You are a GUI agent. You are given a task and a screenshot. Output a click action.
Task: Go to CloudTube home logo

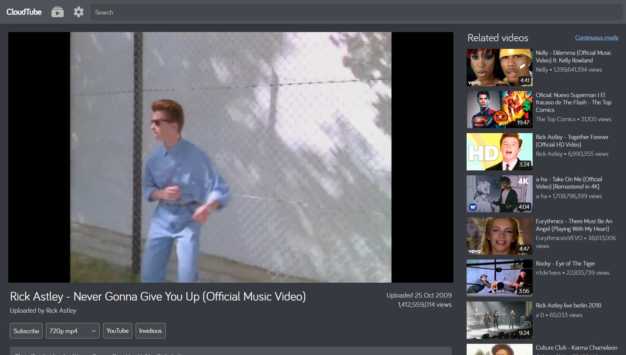[x=24, y=12]
